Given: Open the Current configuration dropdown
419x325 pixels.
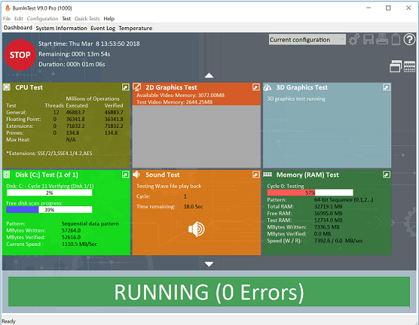Looking at the screenshot, I should tap(307, 40).
